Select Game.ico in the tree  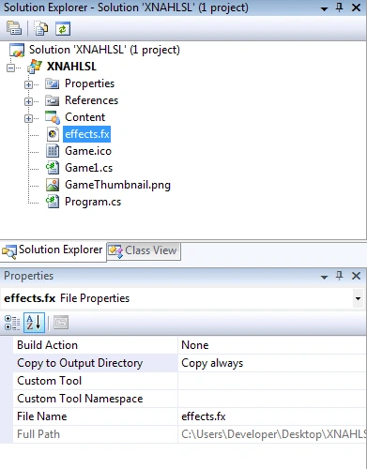(88, 151)
